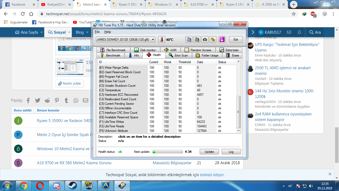Screen dimensions: 339x191
Task: Click the HD Tune hard disk taskbar icon
Action: [x=122, y=186]
